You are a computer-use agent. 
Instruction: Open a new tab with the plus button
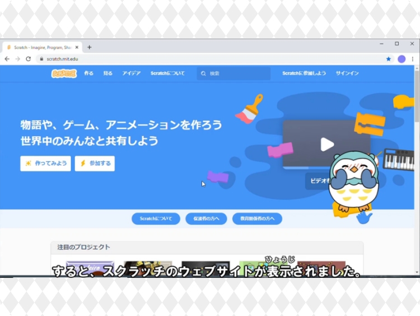click(90, 47)
